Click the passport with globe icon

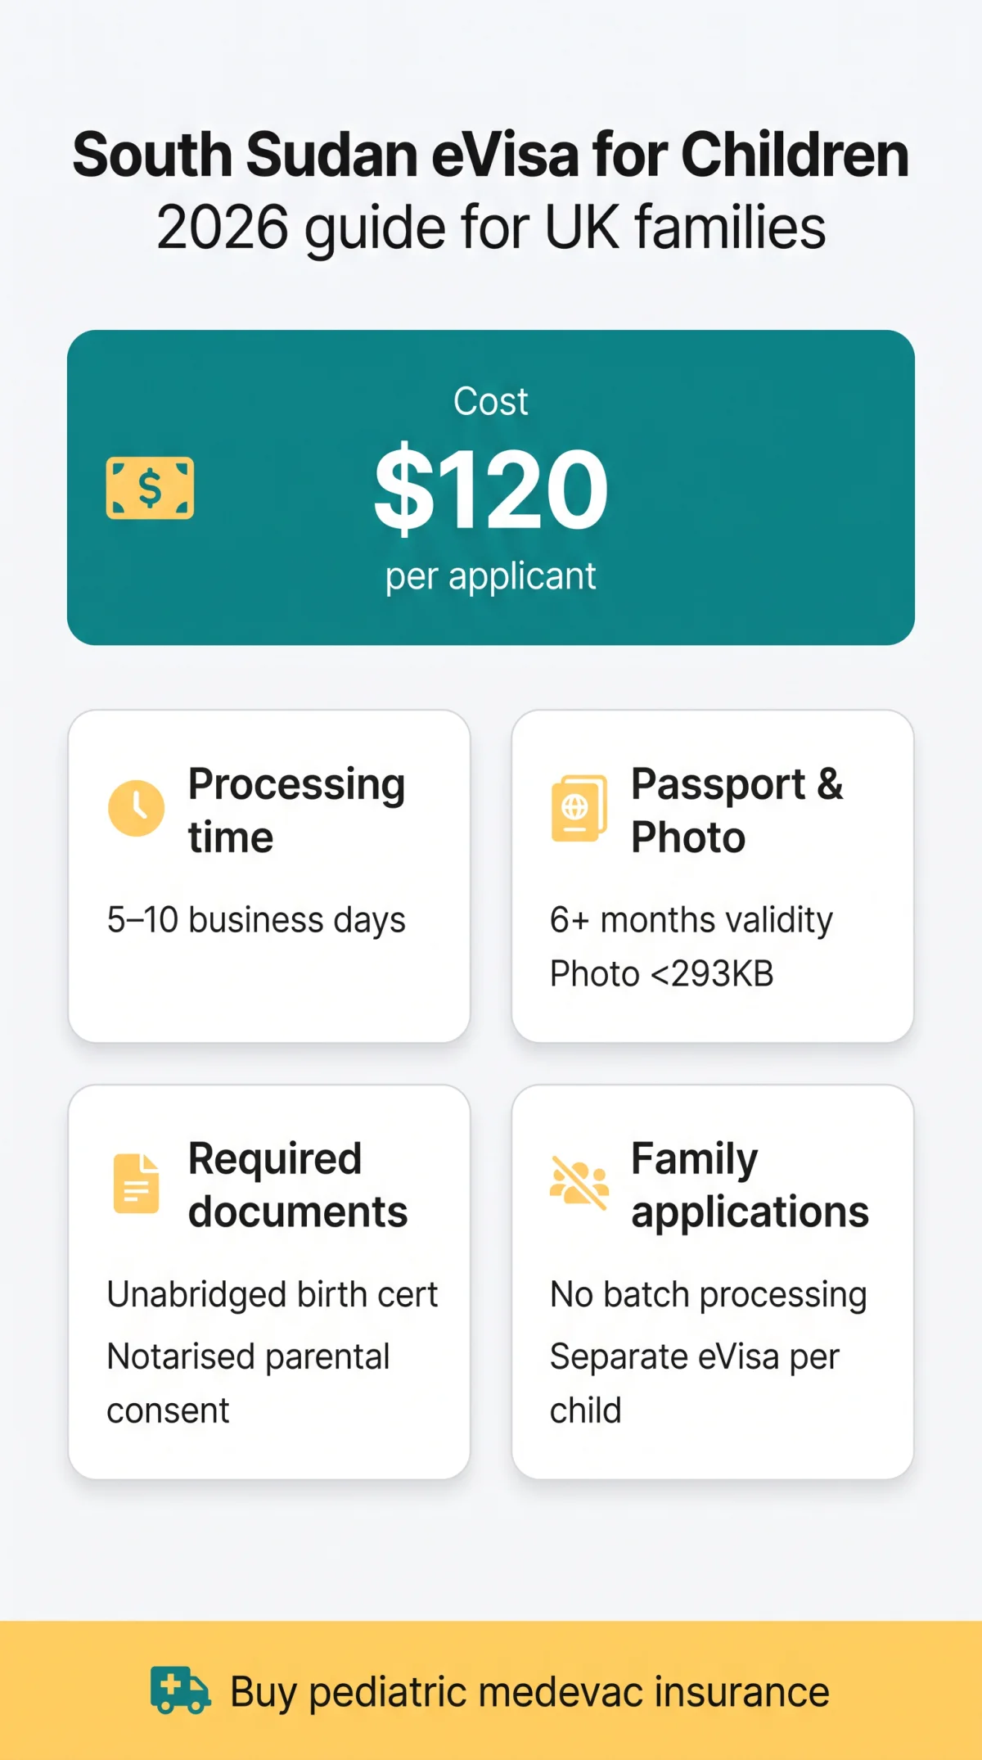(579, 808)
